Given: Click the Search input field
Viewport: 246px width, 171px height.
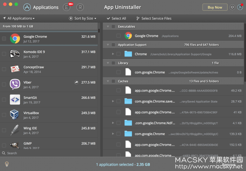Looking at the screenshot, I should tap(50, 153).
